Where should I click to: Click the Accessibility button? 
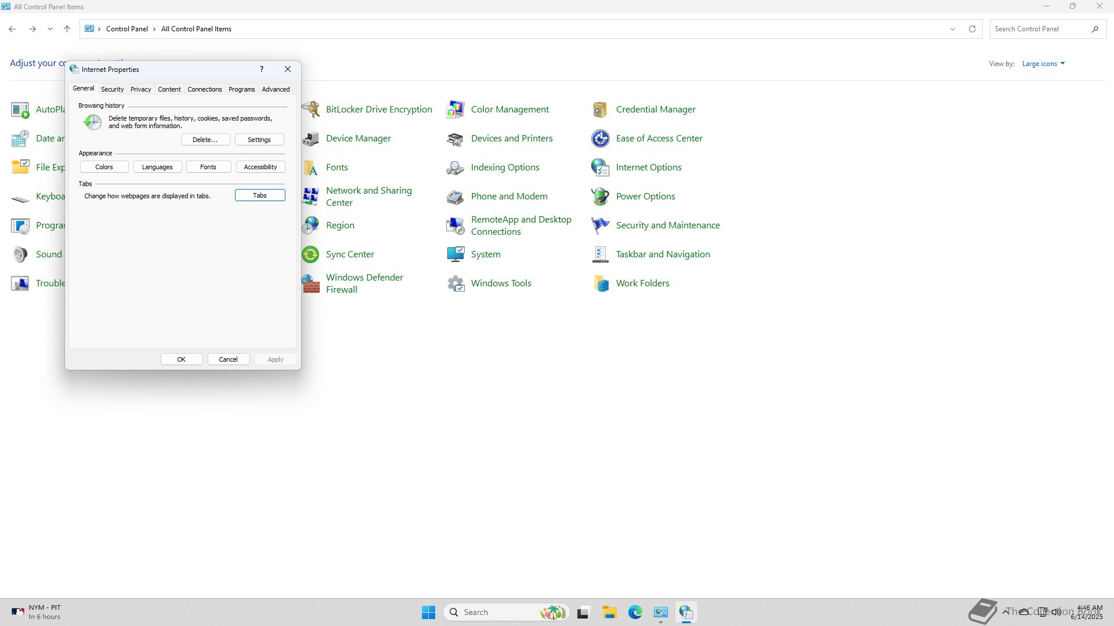coord(260,167)
